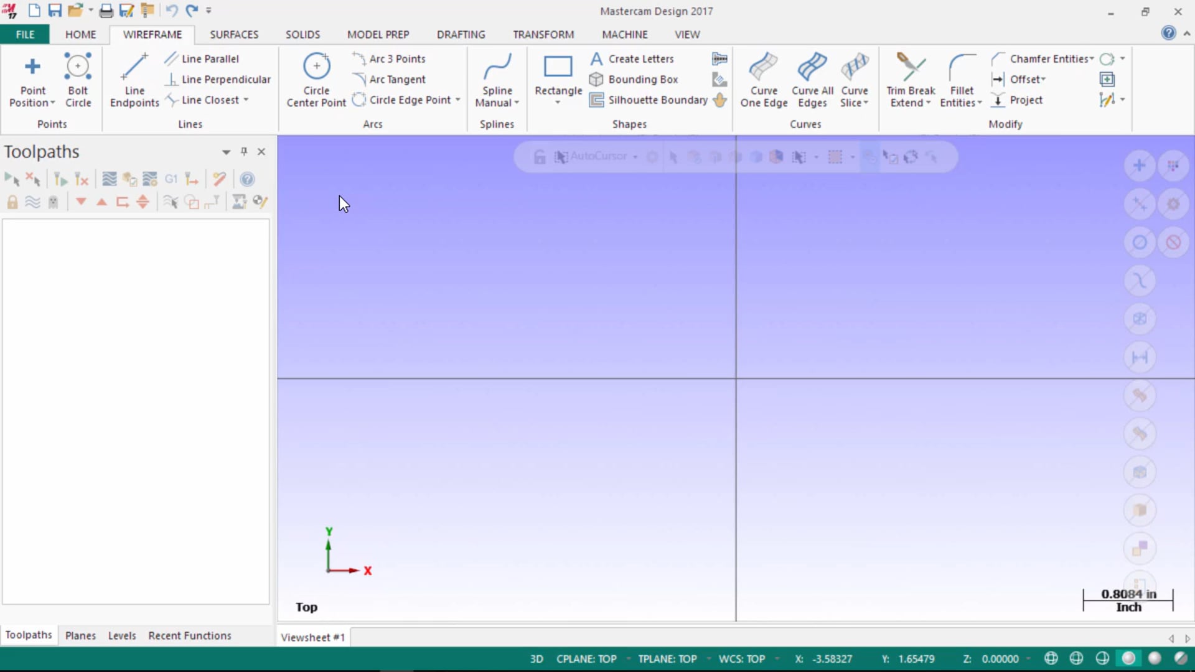This screenshot has width=1195, height=672.
Task: Click the Spline Manual tool
Action: pyautogui.click(x=497, y=79)
